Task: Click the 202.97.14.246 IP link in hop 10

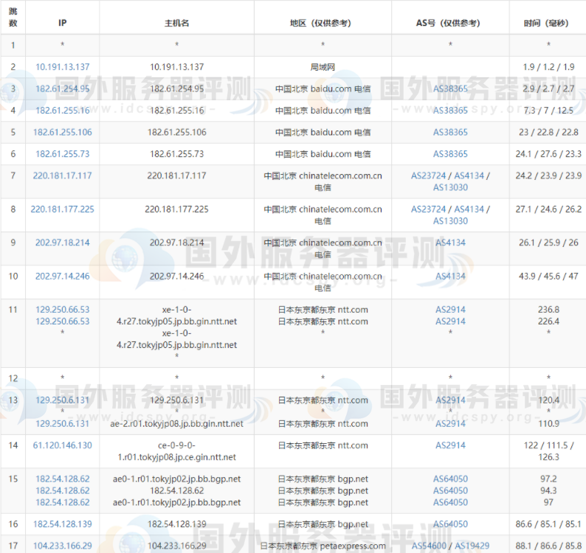Action: coord(63,276)
